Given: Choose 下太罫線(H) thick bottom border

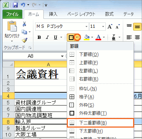Looking at the screenshot, I should tap(100, 131).
